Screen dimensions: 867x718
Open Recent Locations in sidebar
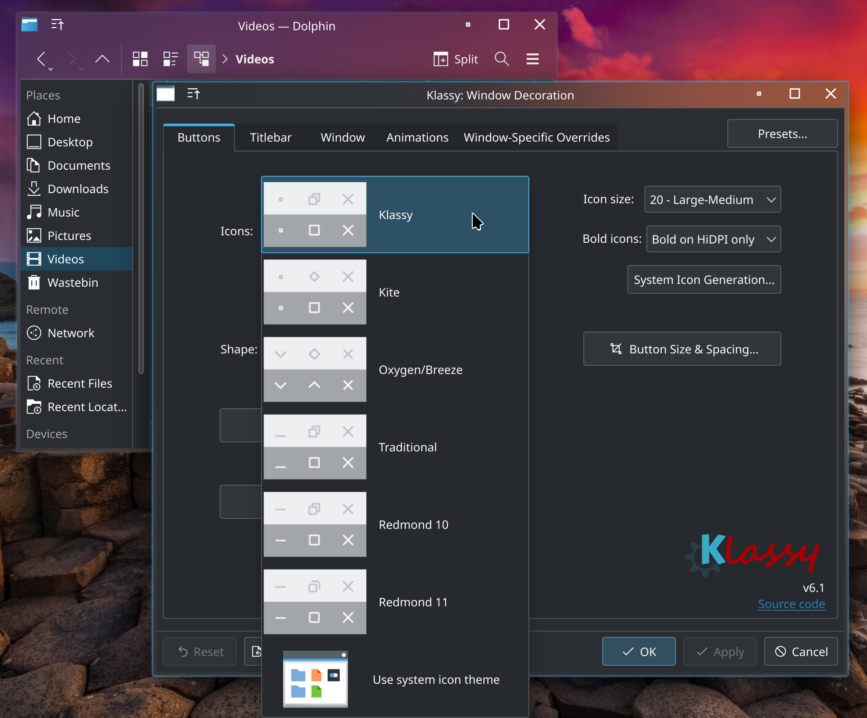tap(76, 407)
